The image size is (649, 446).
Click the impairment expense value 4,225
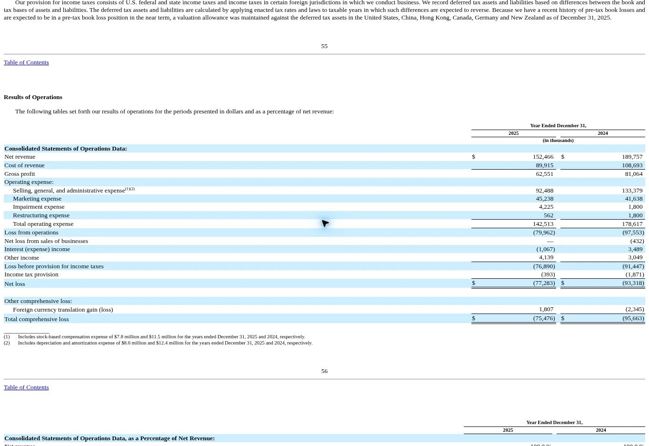(546, 207)
